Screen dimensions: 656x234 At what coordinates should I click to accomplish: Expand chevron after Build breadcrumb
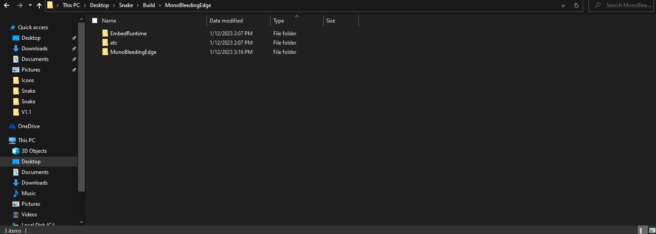(160, 5)
